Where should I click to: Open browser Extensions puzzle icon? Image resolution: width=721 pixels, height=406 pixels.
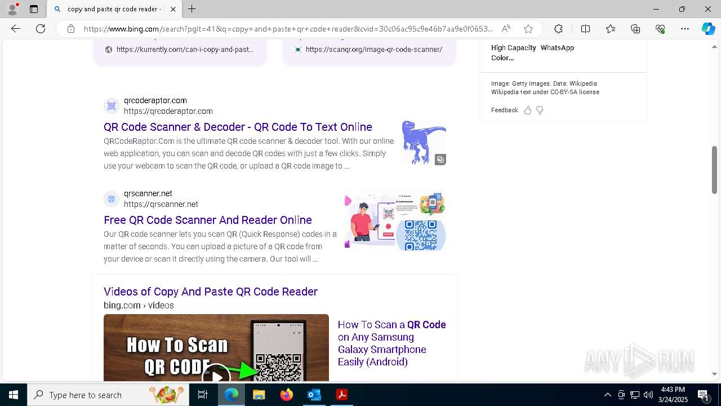558,29
